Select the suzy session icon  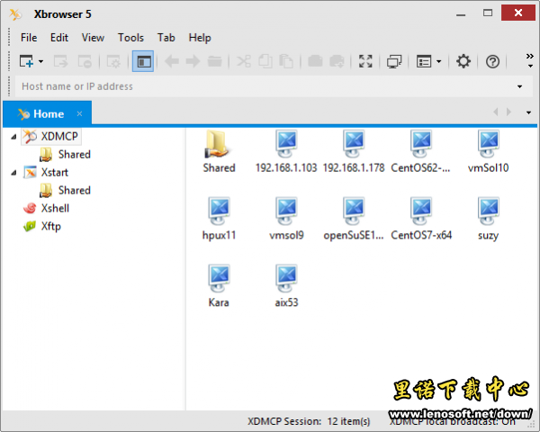489,219
